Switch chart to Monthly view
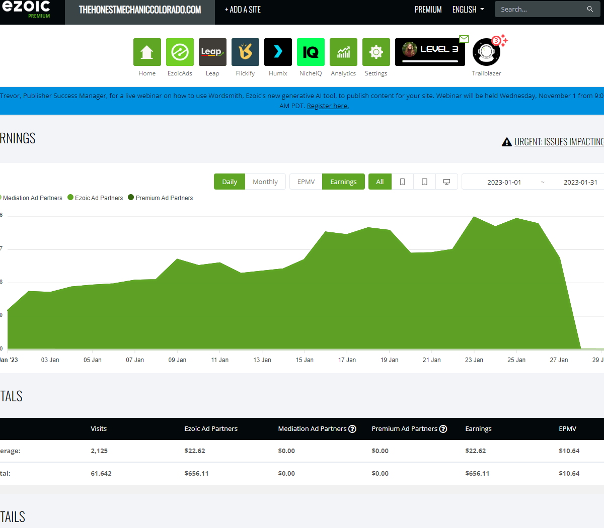Image resolution: width=604 pixels, height=528 pixels. click(x=265, y=182)
